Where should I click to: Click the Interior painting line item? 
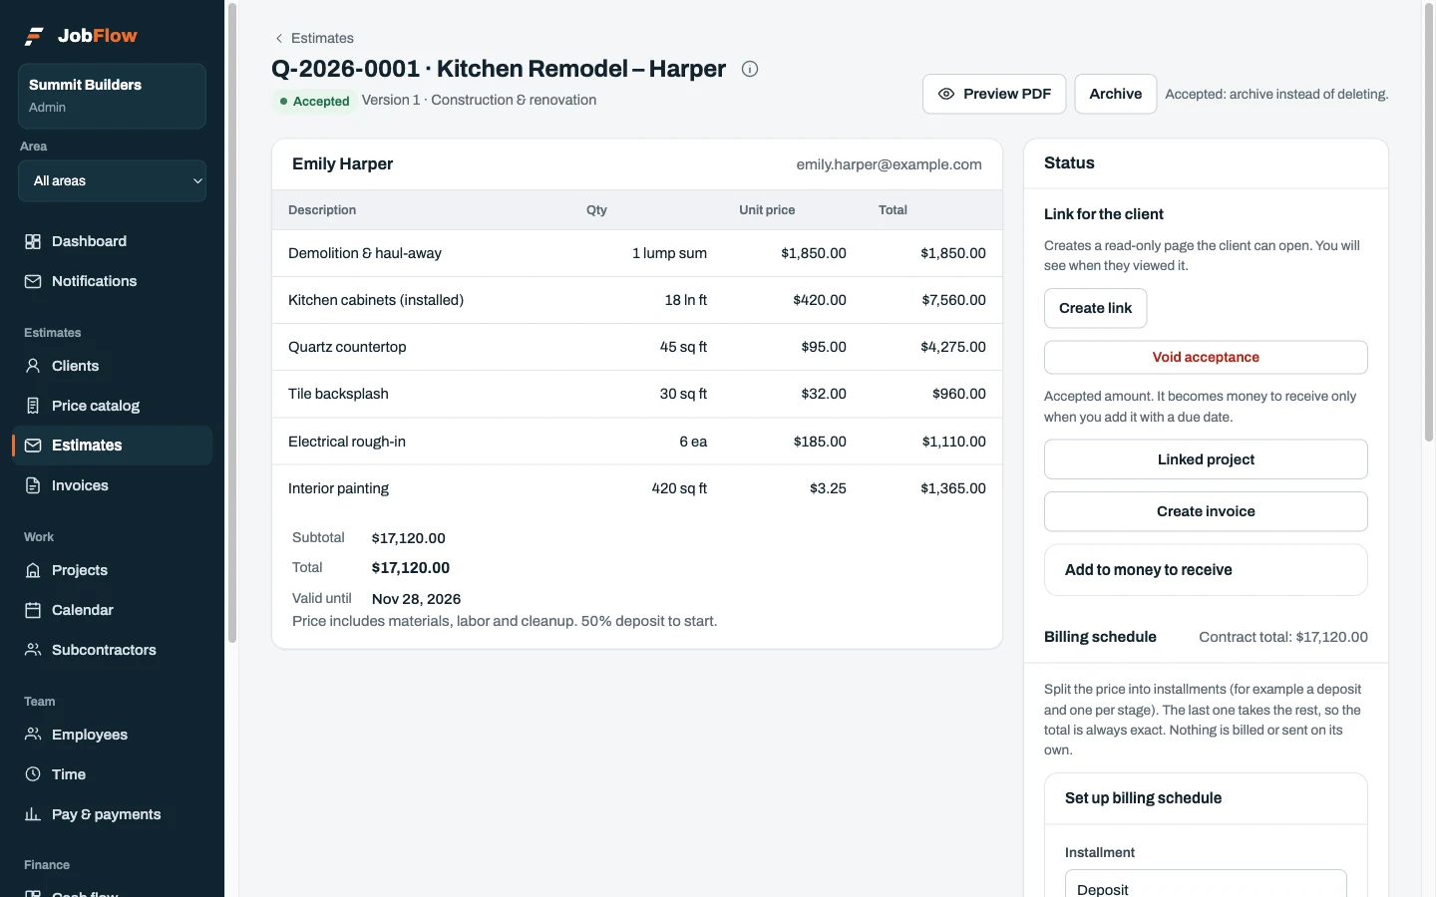(x=637, y=488)
